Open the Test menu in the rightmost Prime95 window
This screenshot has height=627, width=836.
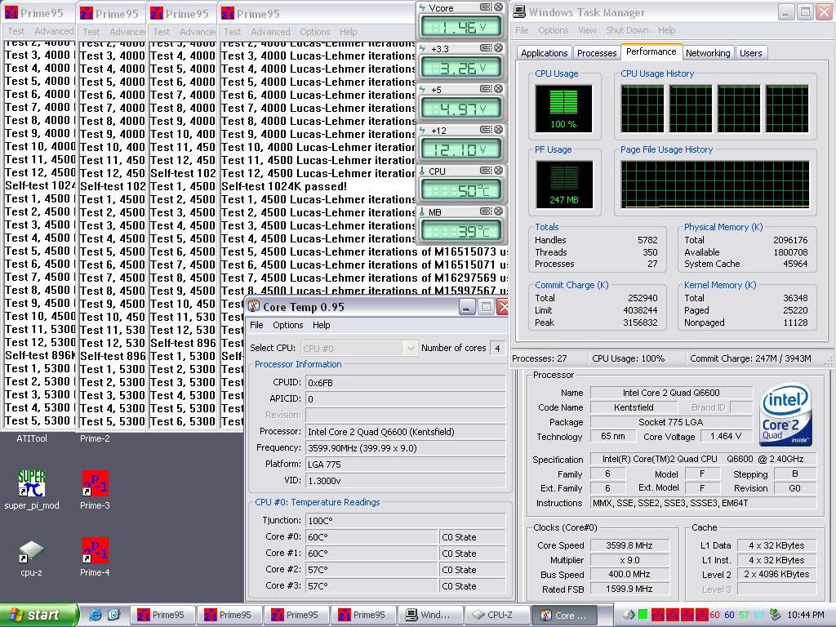click(x=232, y=32)
